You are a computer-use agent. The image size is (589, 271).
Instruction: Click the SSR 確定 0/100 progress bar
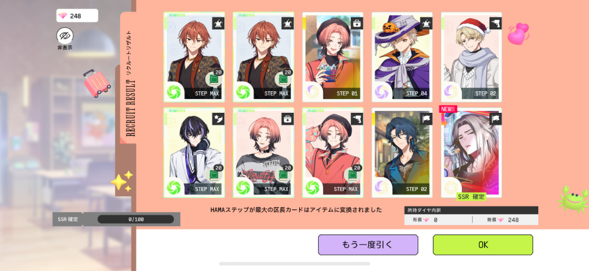click(136, 219)
